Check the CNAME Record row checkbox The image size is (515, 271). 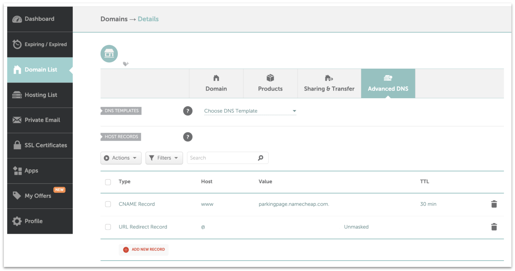tap(108, 204)
